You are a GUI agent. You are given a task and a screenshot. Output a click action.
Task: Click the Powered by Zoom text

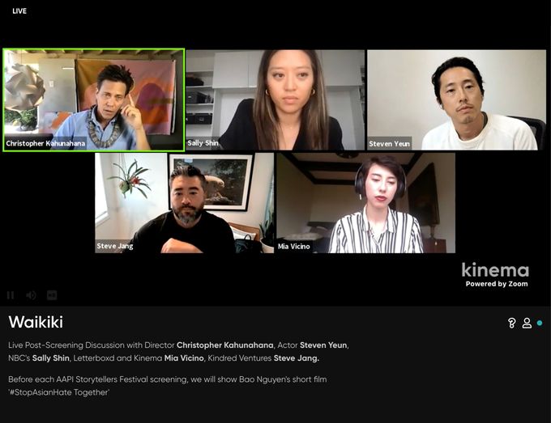pyautogui.click(x=497, y=284)
